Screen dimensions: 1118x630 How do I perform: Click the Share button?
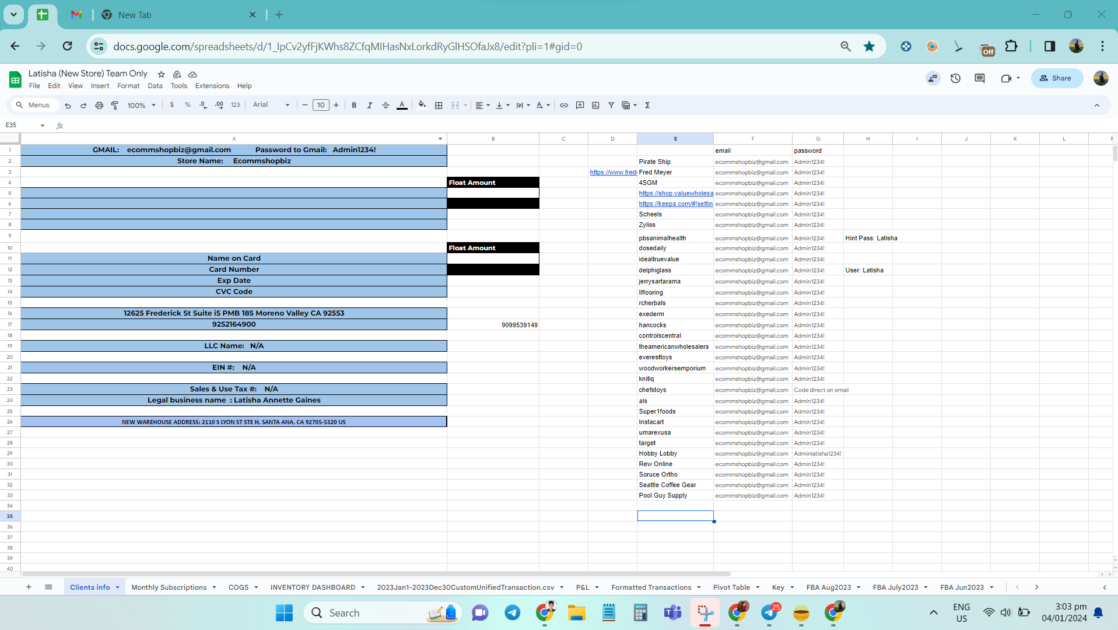(x=1056, y=78)
